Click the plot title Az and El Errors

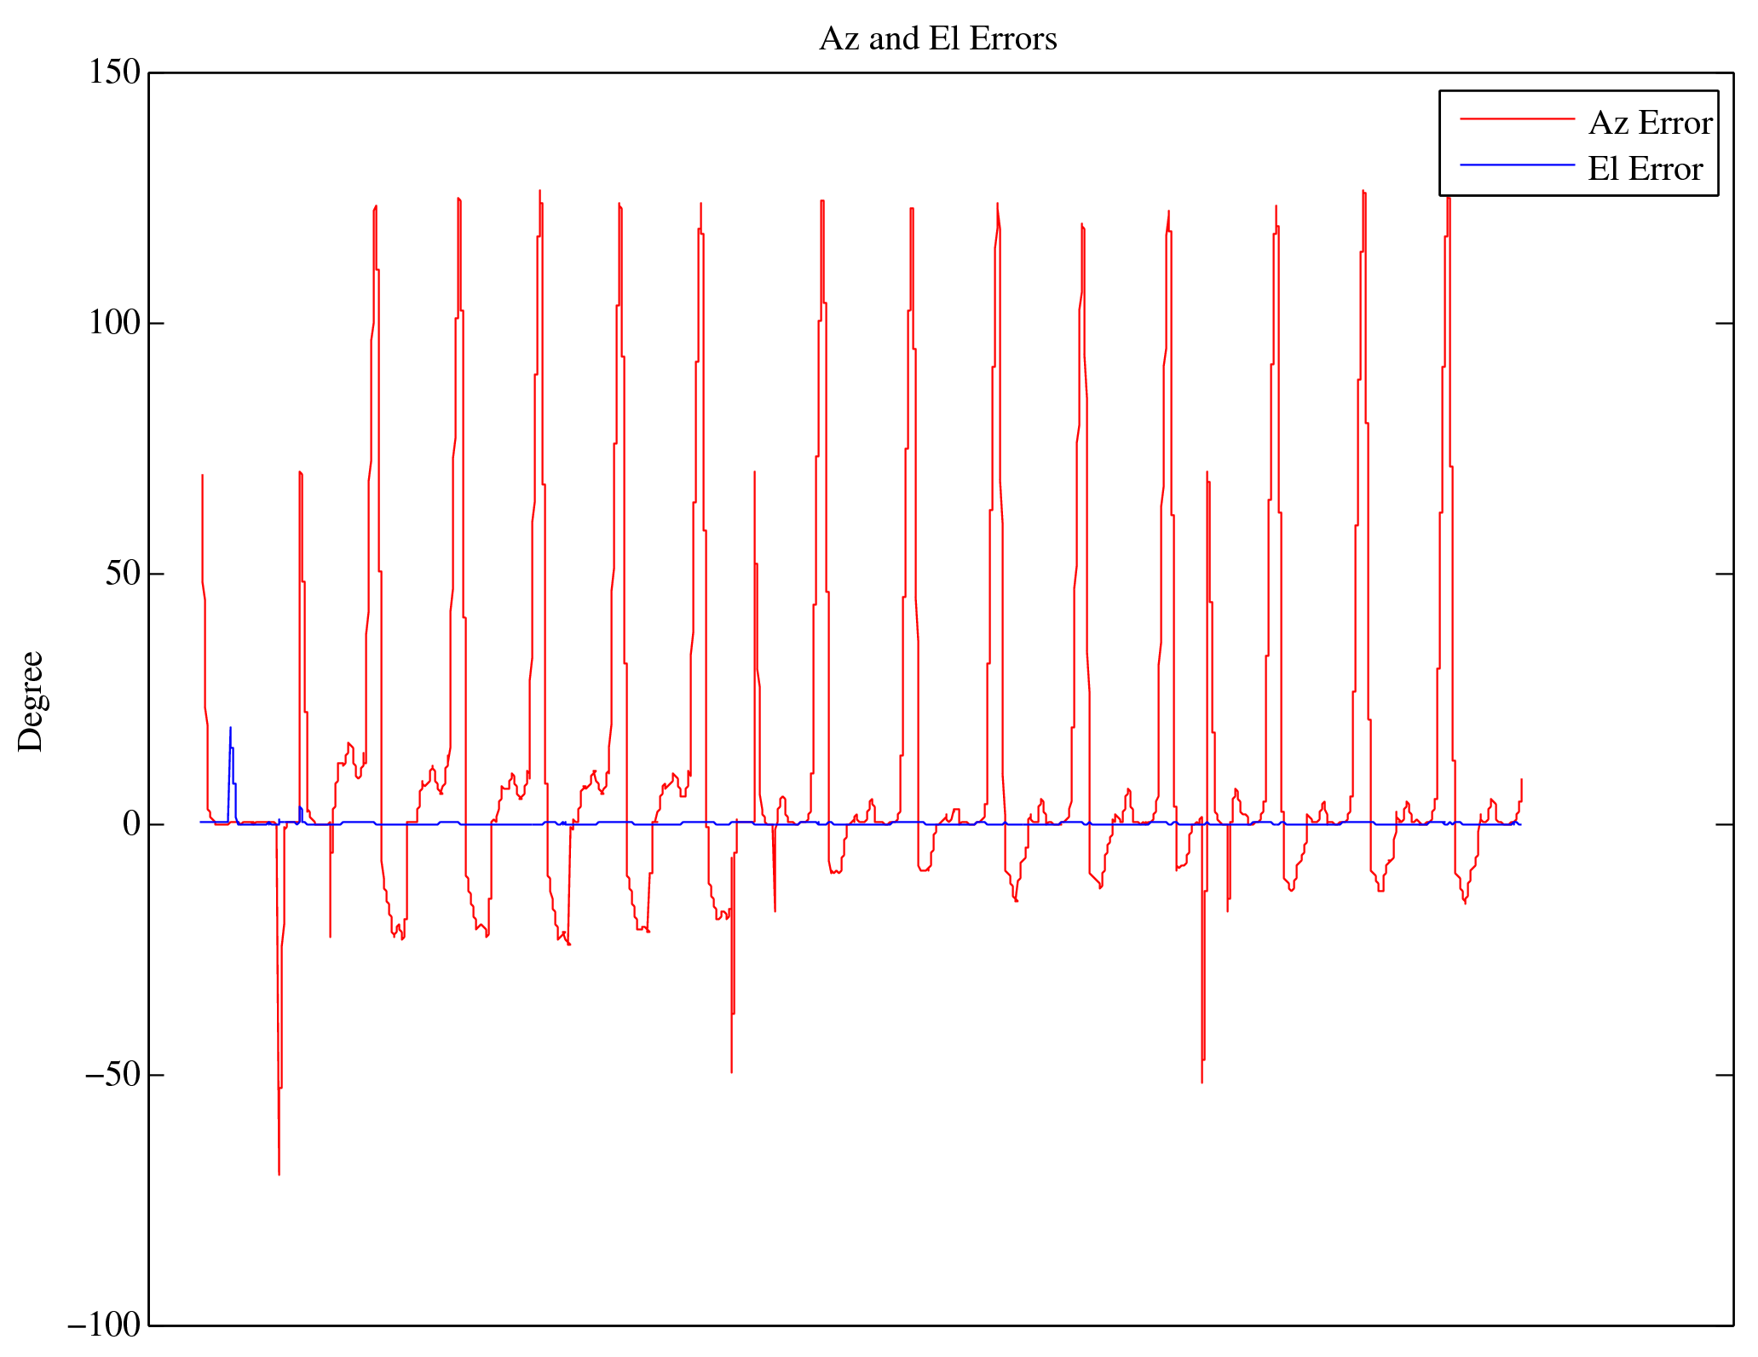pos(937,39)
